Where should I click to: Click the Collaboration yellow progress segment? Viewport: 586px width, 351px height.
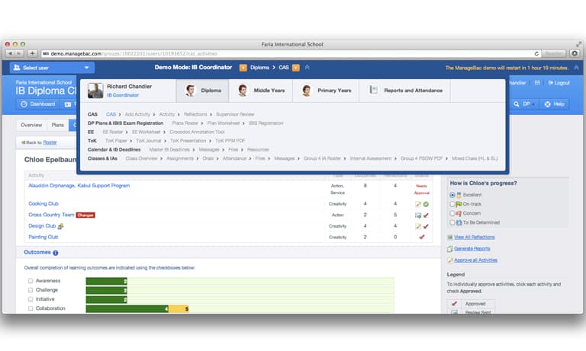pyautogui.click(x=179, y=309)
